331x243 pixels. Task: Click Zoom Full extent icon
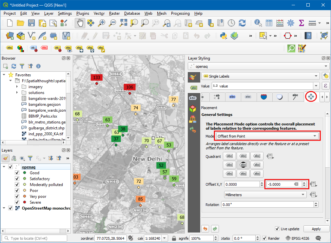click(123, 23)
